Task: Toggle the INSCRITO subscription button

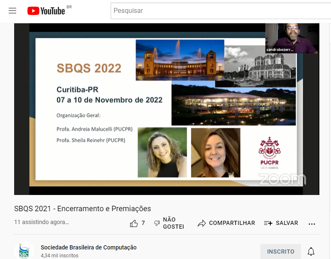Action: click(280, 252)
